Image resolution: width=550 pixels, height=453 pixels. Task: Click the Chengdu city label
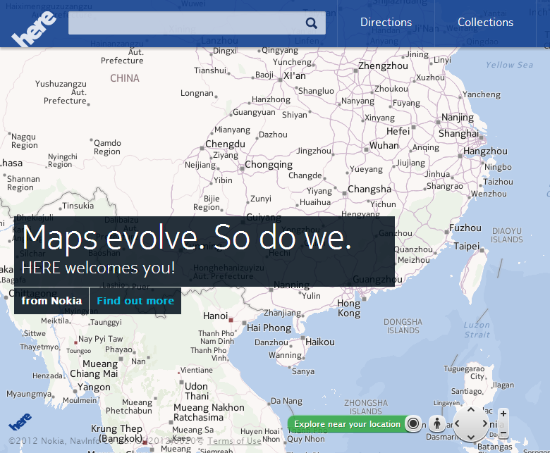click(225, 144)
